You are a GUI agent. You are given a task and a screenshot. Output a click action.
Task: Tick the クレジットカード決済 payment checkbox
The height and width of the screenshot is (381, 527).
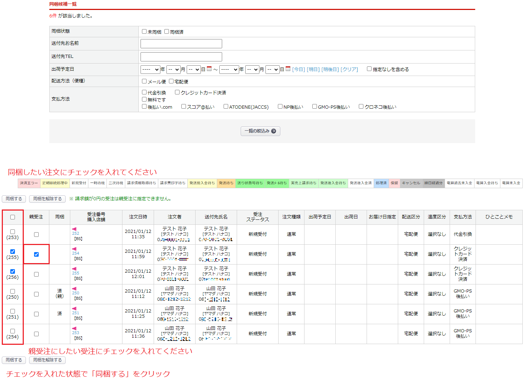(x=177, y=92)
